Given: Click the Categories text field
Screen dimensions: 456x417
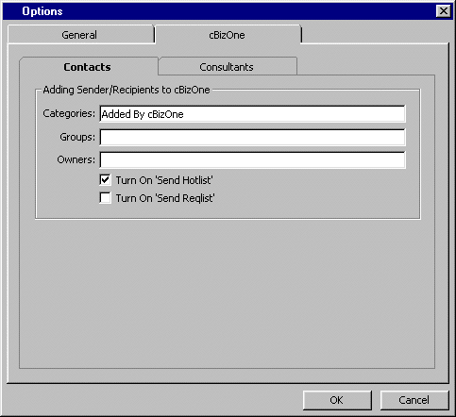Looking at the screenshot, I should click(252, 114).
